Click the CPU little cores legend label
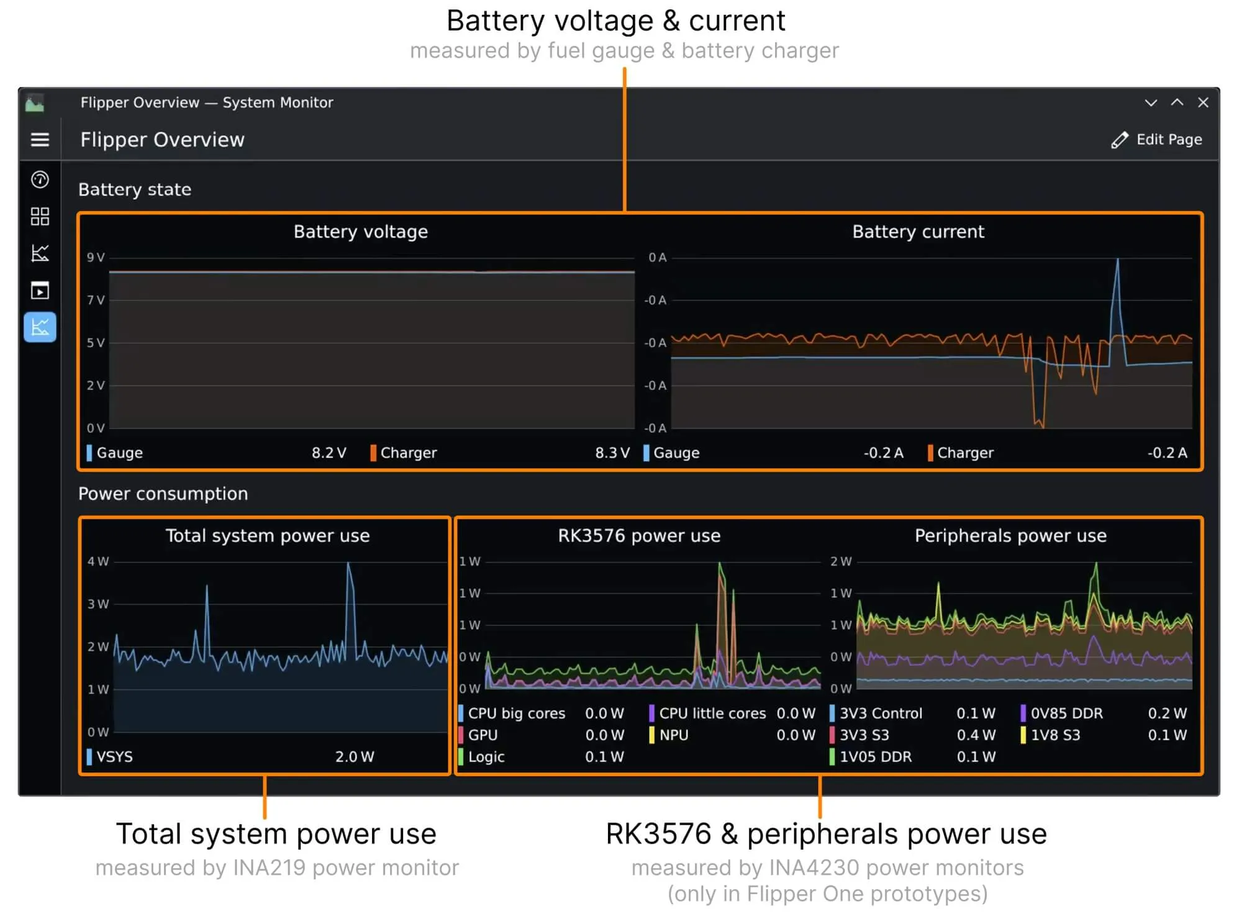The image size is (1242, 919). (712, 713)
